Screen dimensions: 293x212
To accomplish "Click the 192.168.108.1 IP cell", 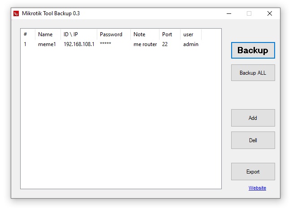I will pos(79,44).
